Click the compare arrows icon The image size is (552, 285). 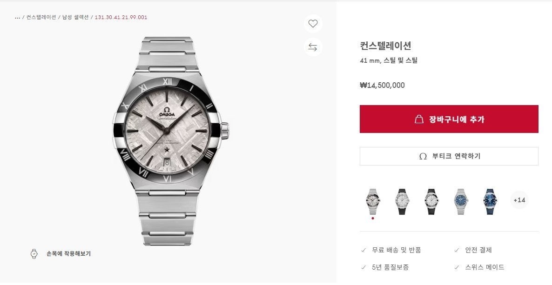tap(313, 47)
